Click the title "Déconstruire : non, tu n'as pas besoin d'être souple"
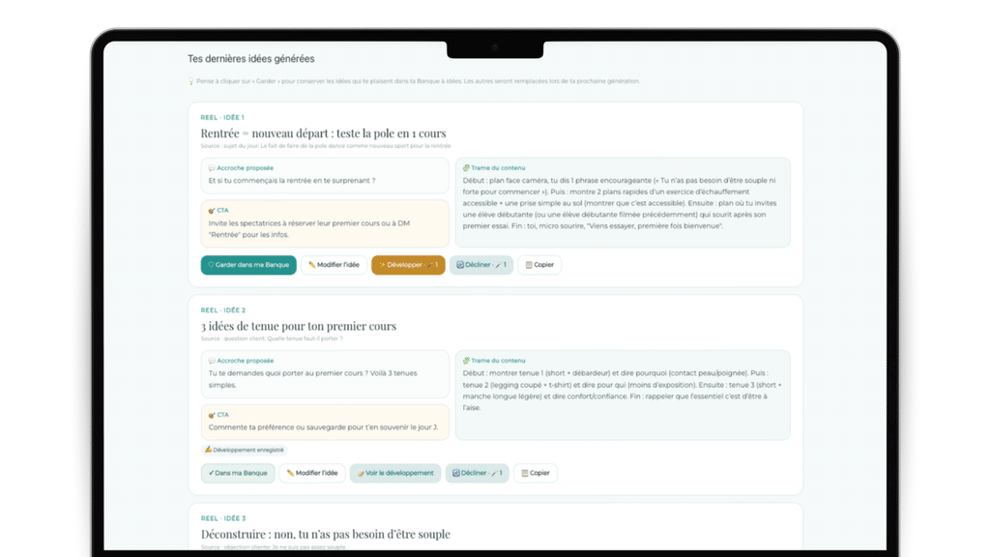990x557 pixels. pos(326,534)
